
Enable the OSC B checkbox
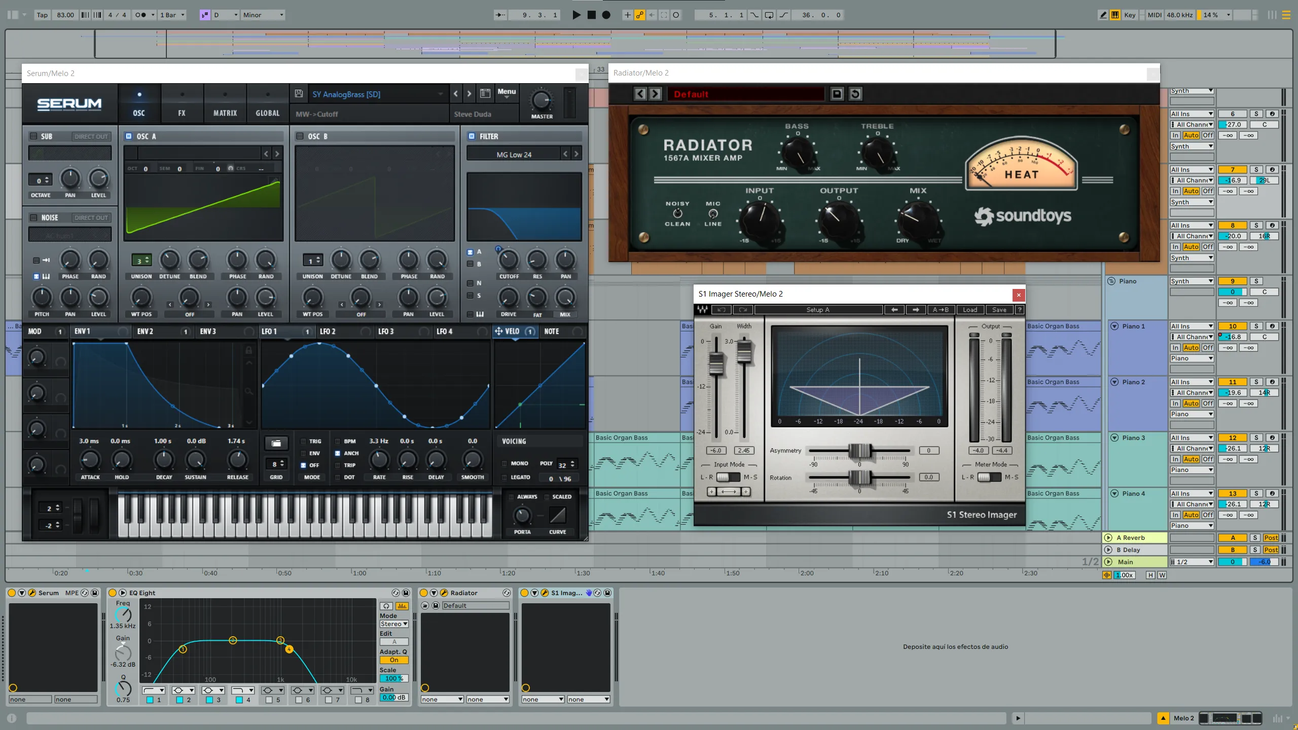click(300, 136)
